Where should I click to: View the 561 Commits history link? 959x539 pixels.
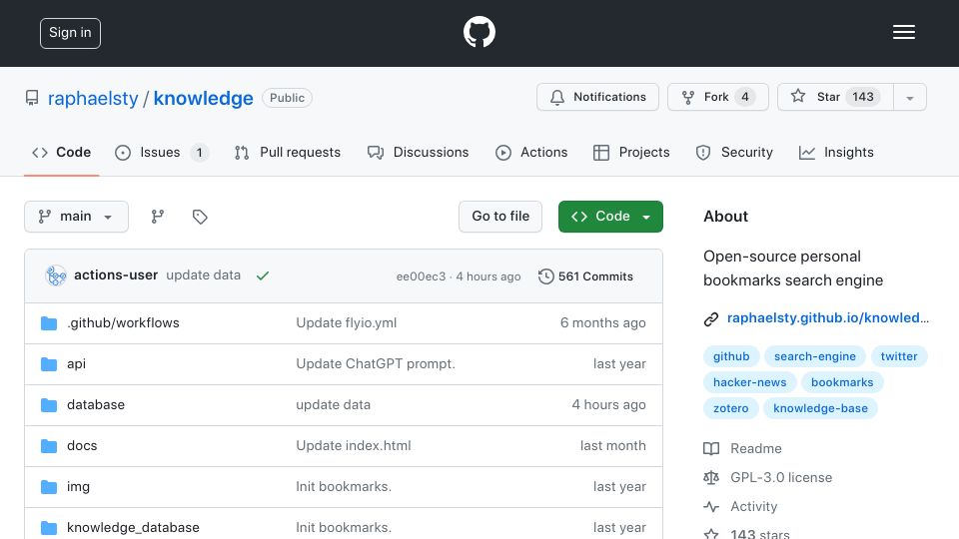pyautogui.click(x=585, y=276)
